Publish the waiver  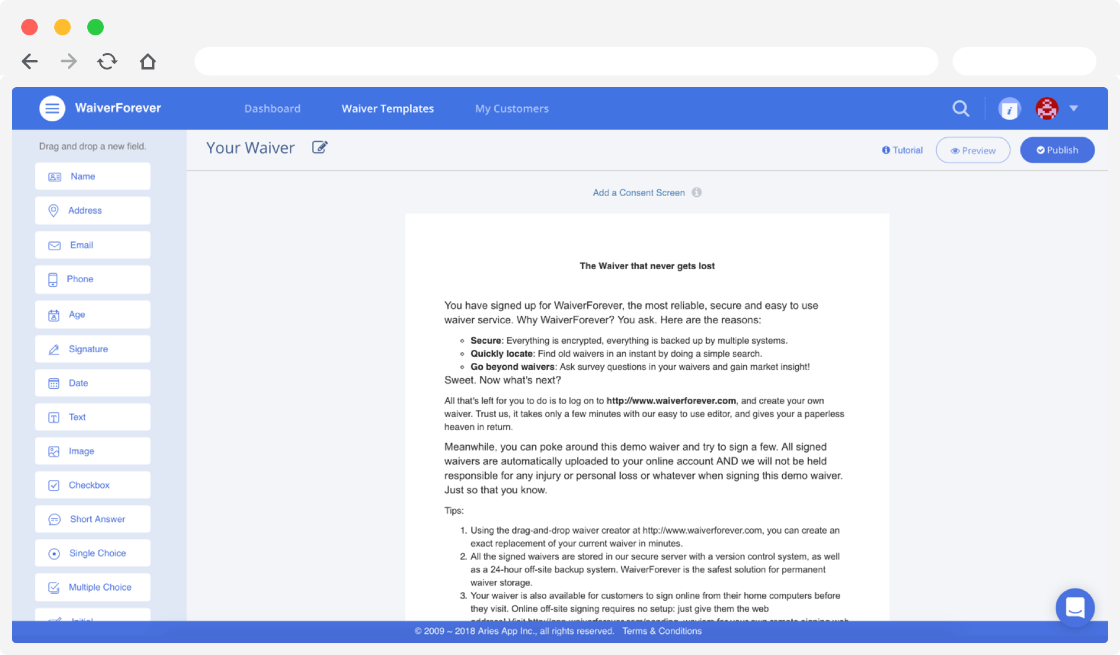[x=1058, y=150]
